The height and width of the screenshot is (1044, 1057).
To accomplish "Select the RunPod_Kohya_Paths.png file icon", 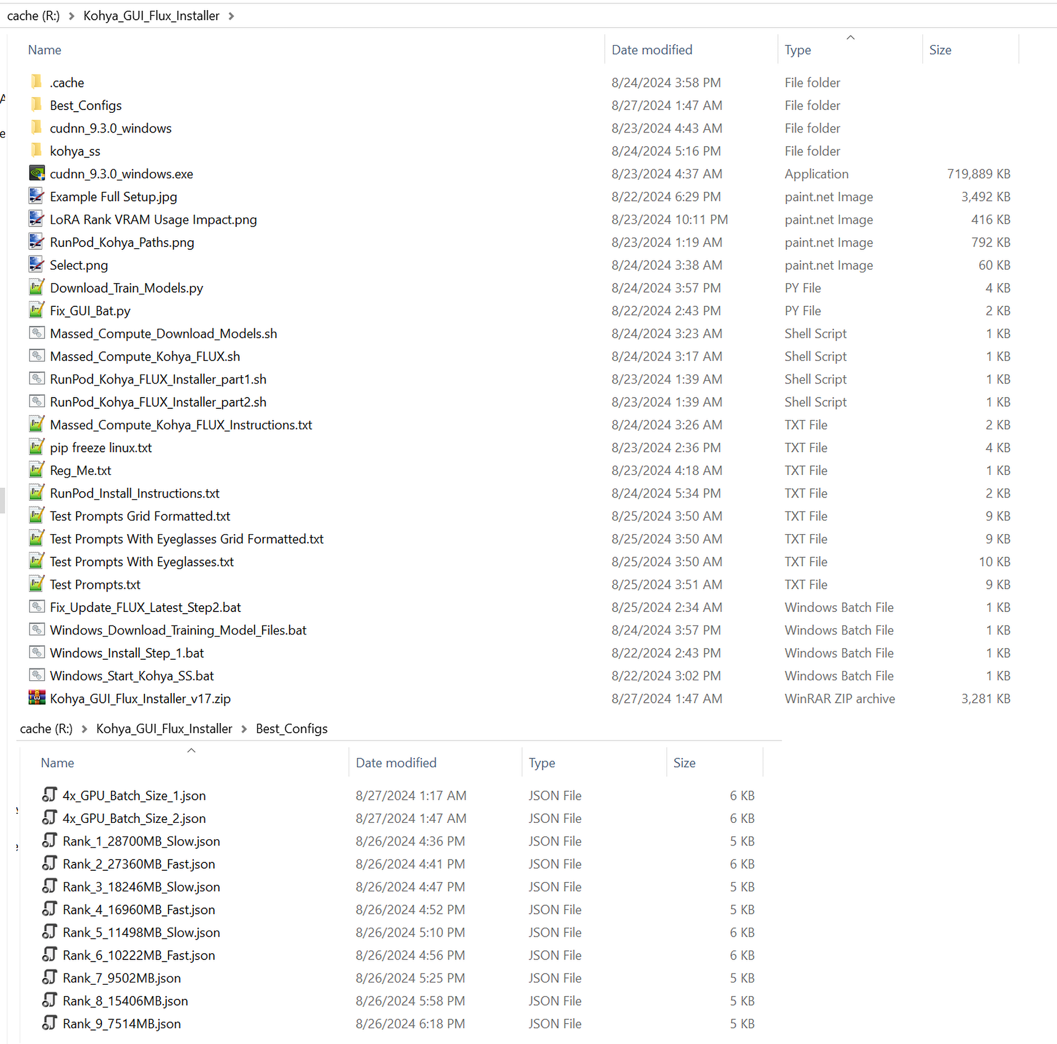I will [x=37, y=242].
